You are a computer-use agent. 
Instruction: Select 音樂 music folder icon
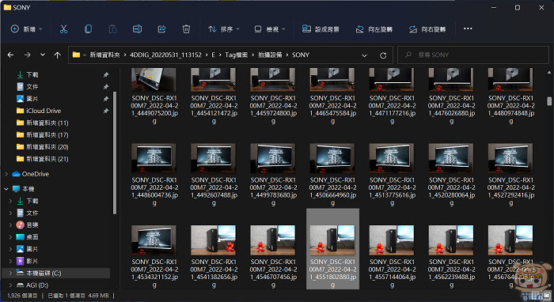point(20,225)
